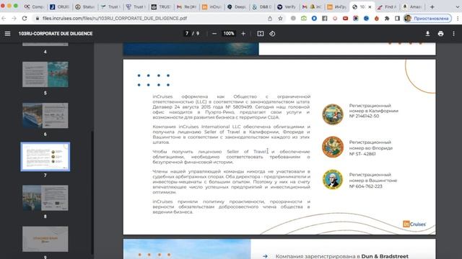Switch to the Amazon tab
Viewport: 462px width, 259px height.
(412, 6)
